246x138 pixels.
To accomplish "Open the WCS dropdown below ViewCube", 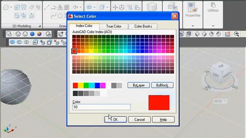I will pos(225,101).
